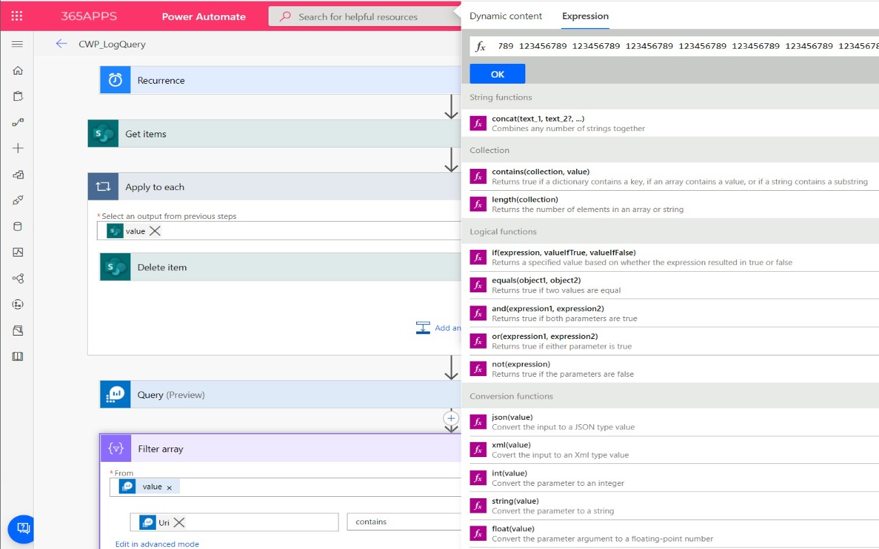Click the Query step icon
The height and width of the screenshot is (549, 879).
[x=115, y=395]
